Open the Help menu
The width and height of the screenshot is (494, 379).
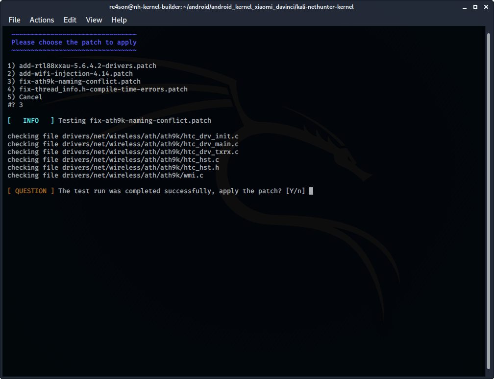click(x=119, y=20)
